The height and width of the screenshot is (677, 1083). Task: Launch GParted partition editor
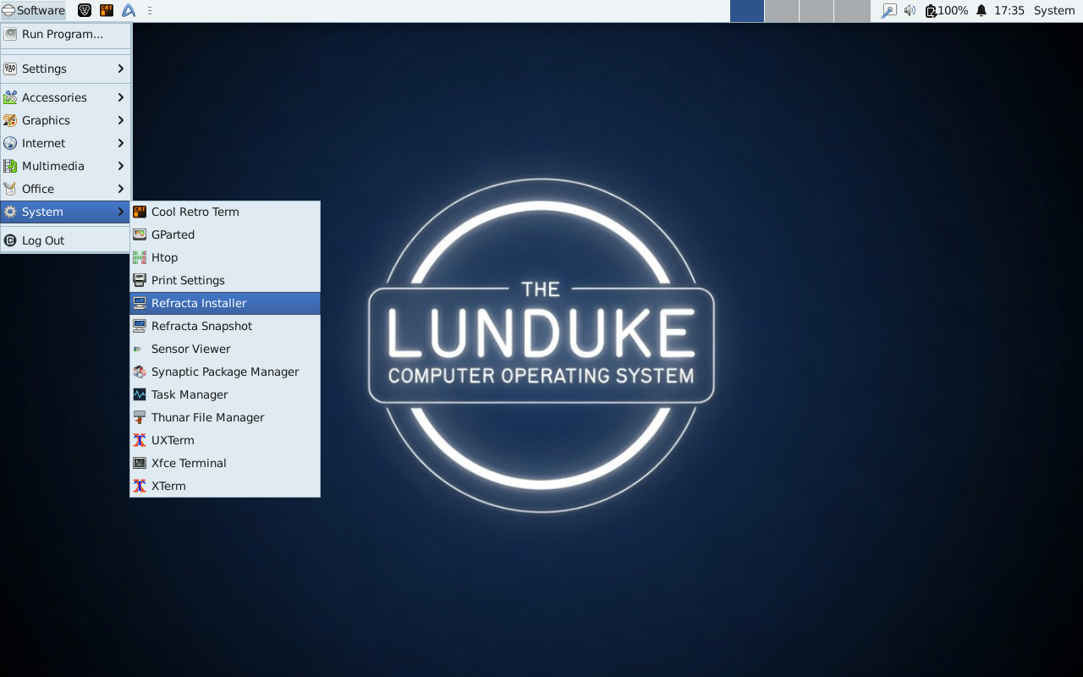click(225, 234)
